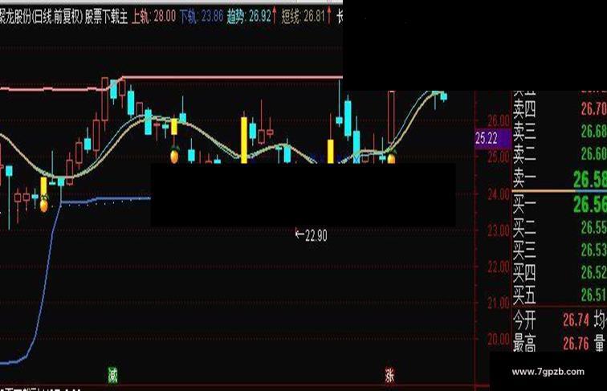Select the 下轨: 23.86 indicator value

point(201,17)
